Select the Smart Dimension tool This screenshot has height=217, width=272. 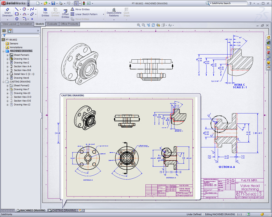point(8,12)
